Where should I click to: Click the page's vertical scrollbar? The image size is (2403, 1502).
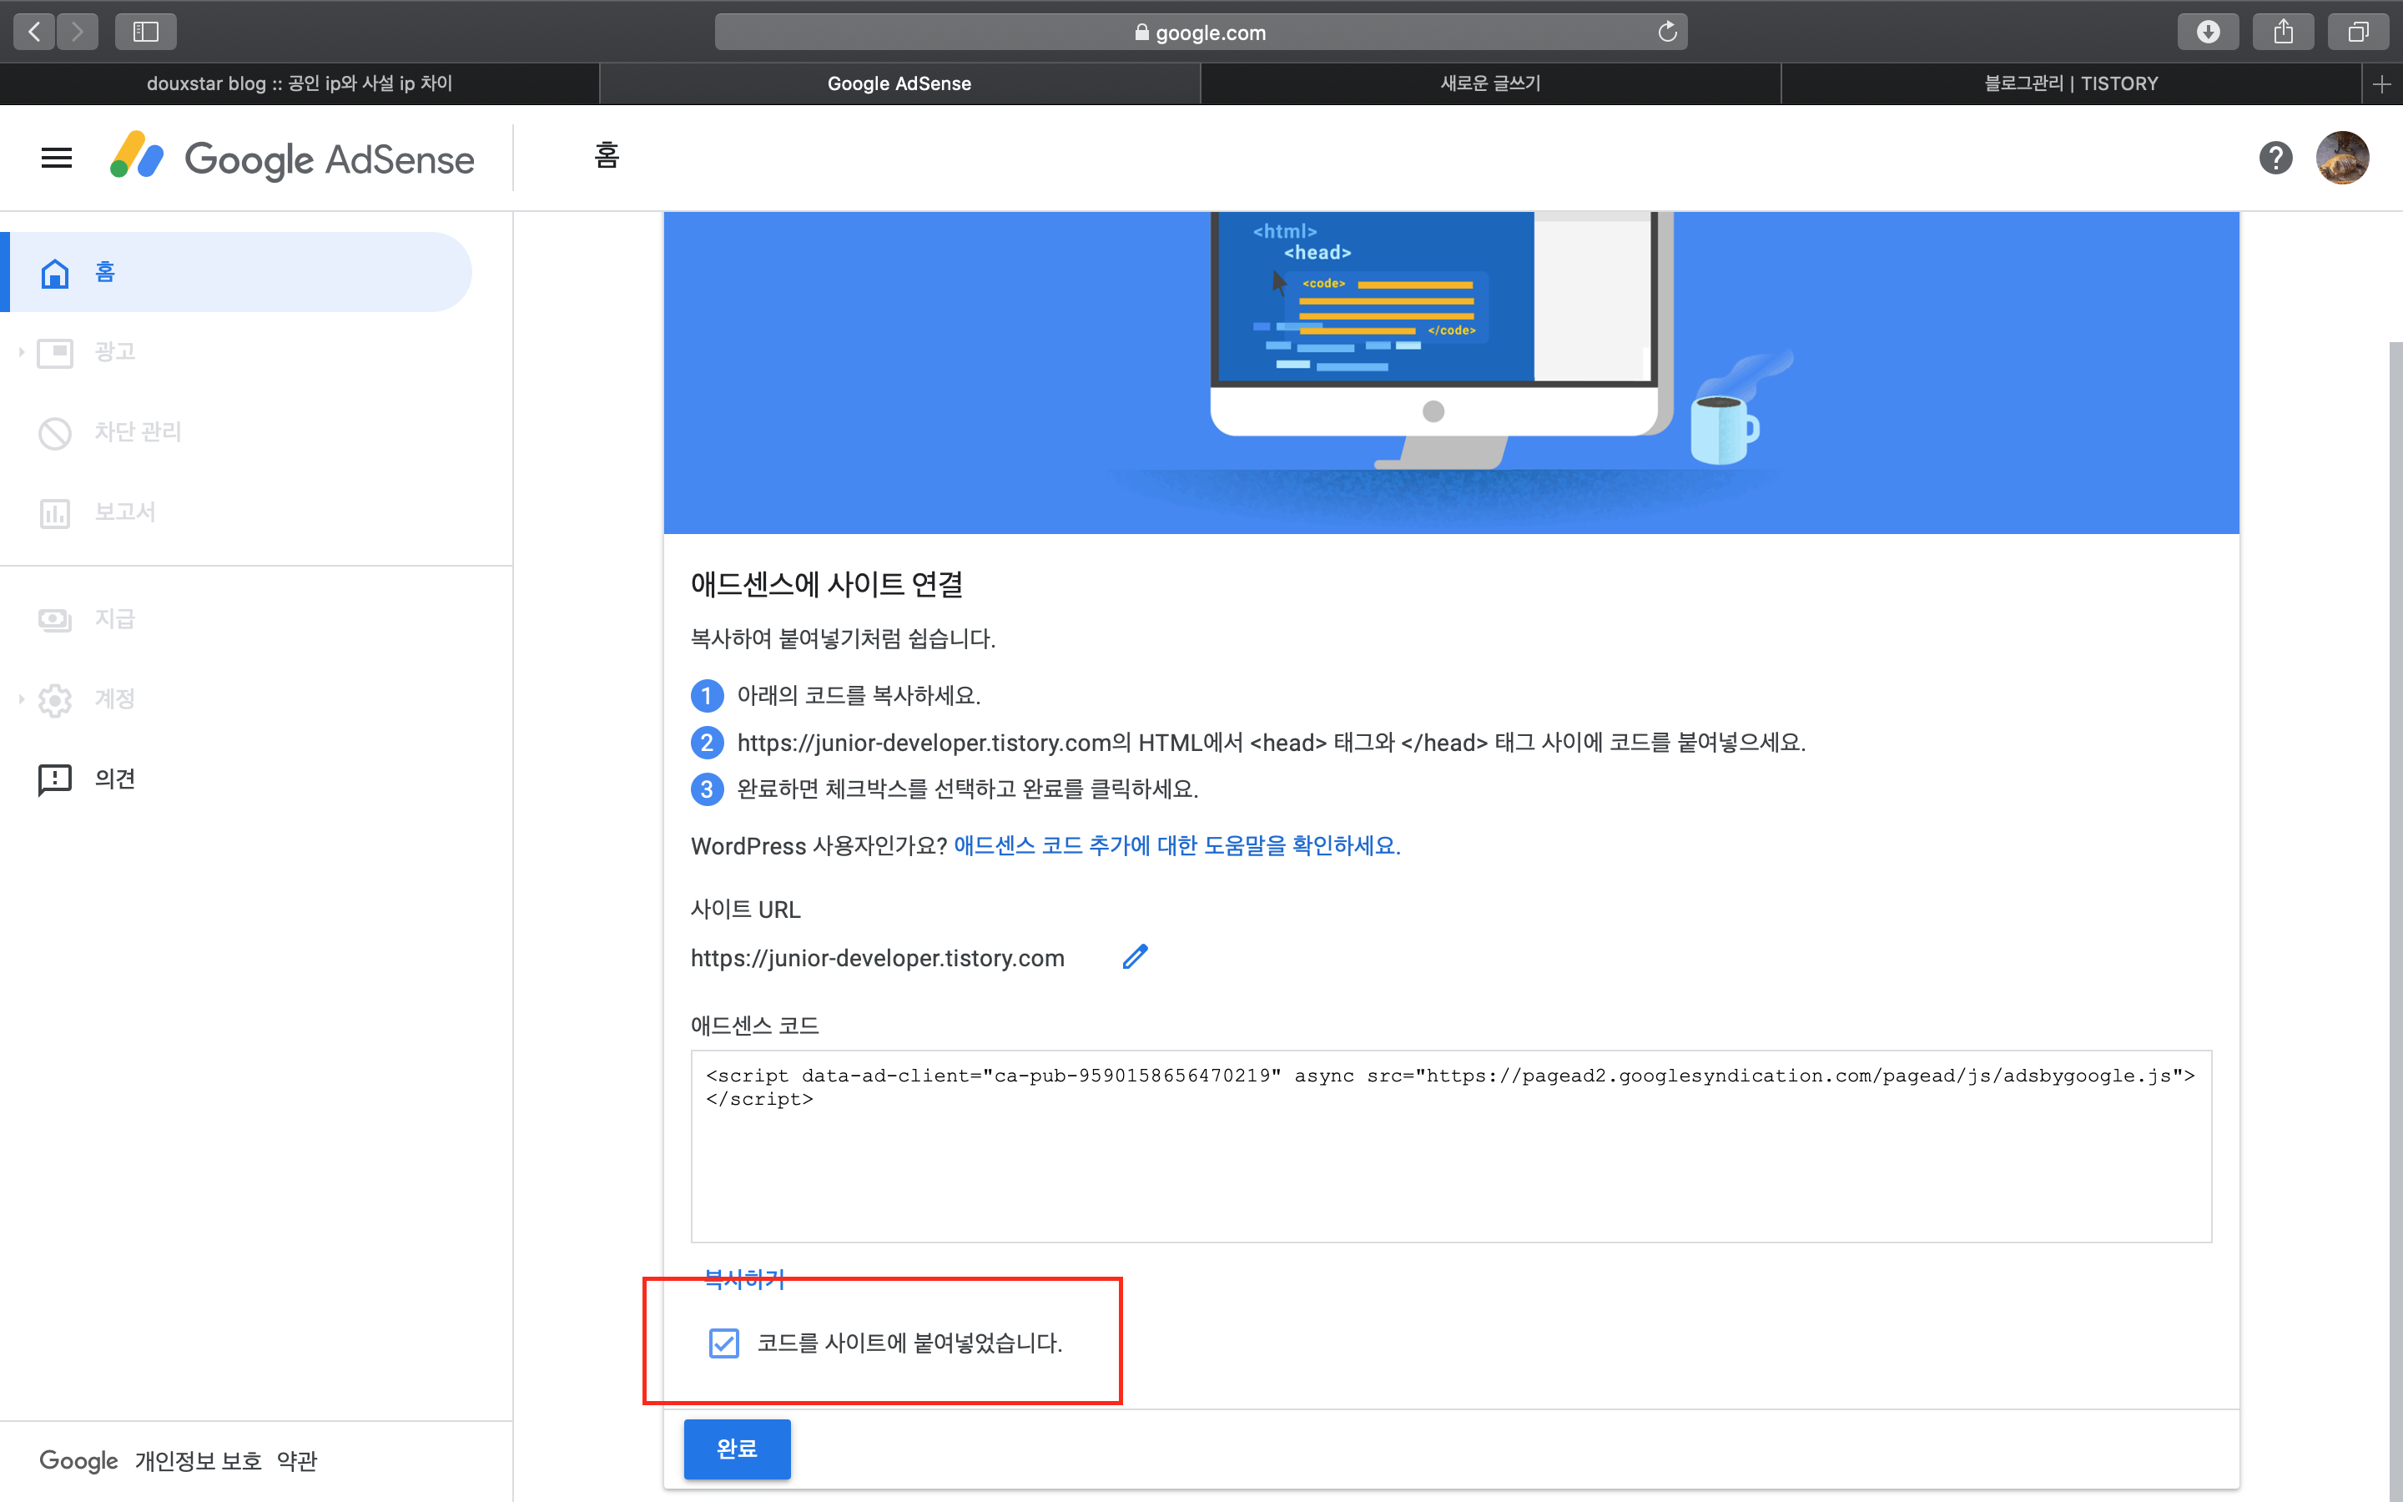2394,894
